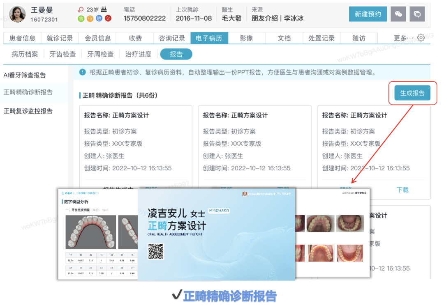Select the 随访 tab
444x305 pixels.
(x=359, y=38)
